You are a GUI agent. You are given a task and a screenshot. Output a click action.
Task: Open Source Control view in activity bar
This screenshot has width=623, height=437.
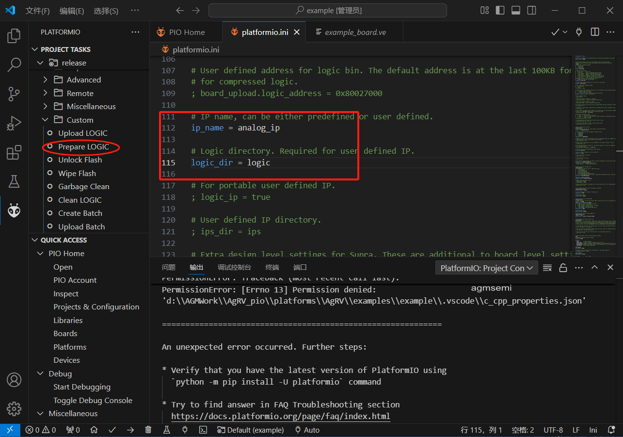pos(14,94)
